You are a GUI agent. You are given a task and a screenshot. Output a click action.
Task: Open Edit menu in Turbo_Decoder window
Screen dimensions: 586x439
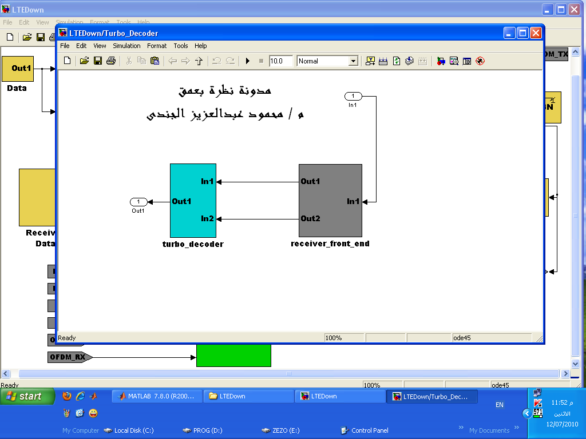(81, 46)
